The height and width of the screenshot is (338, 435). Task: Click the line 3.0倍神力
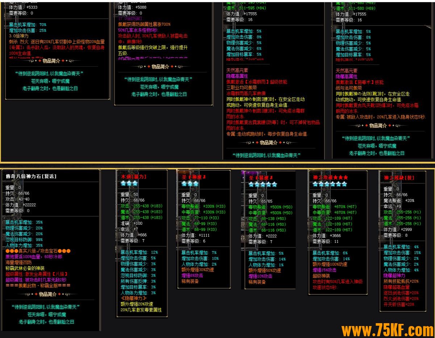pyautogui.click(x=19, y=36)
